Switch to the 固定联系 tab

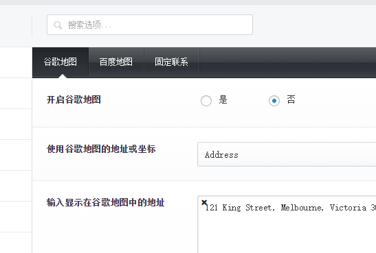point(171,62)
